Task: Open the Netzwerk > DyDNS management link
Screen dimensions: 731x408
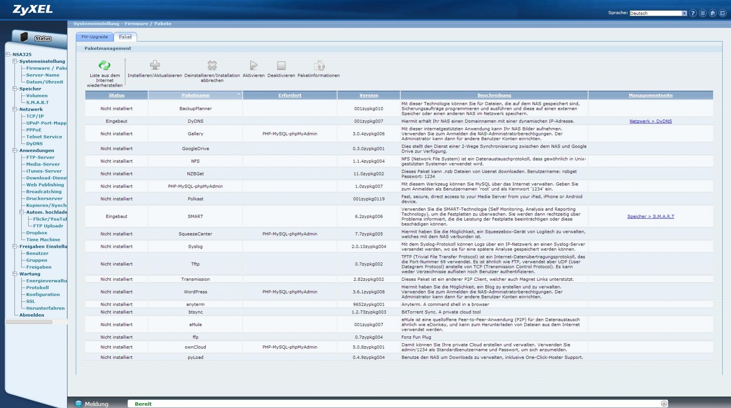Action: (x=651, y=121)
